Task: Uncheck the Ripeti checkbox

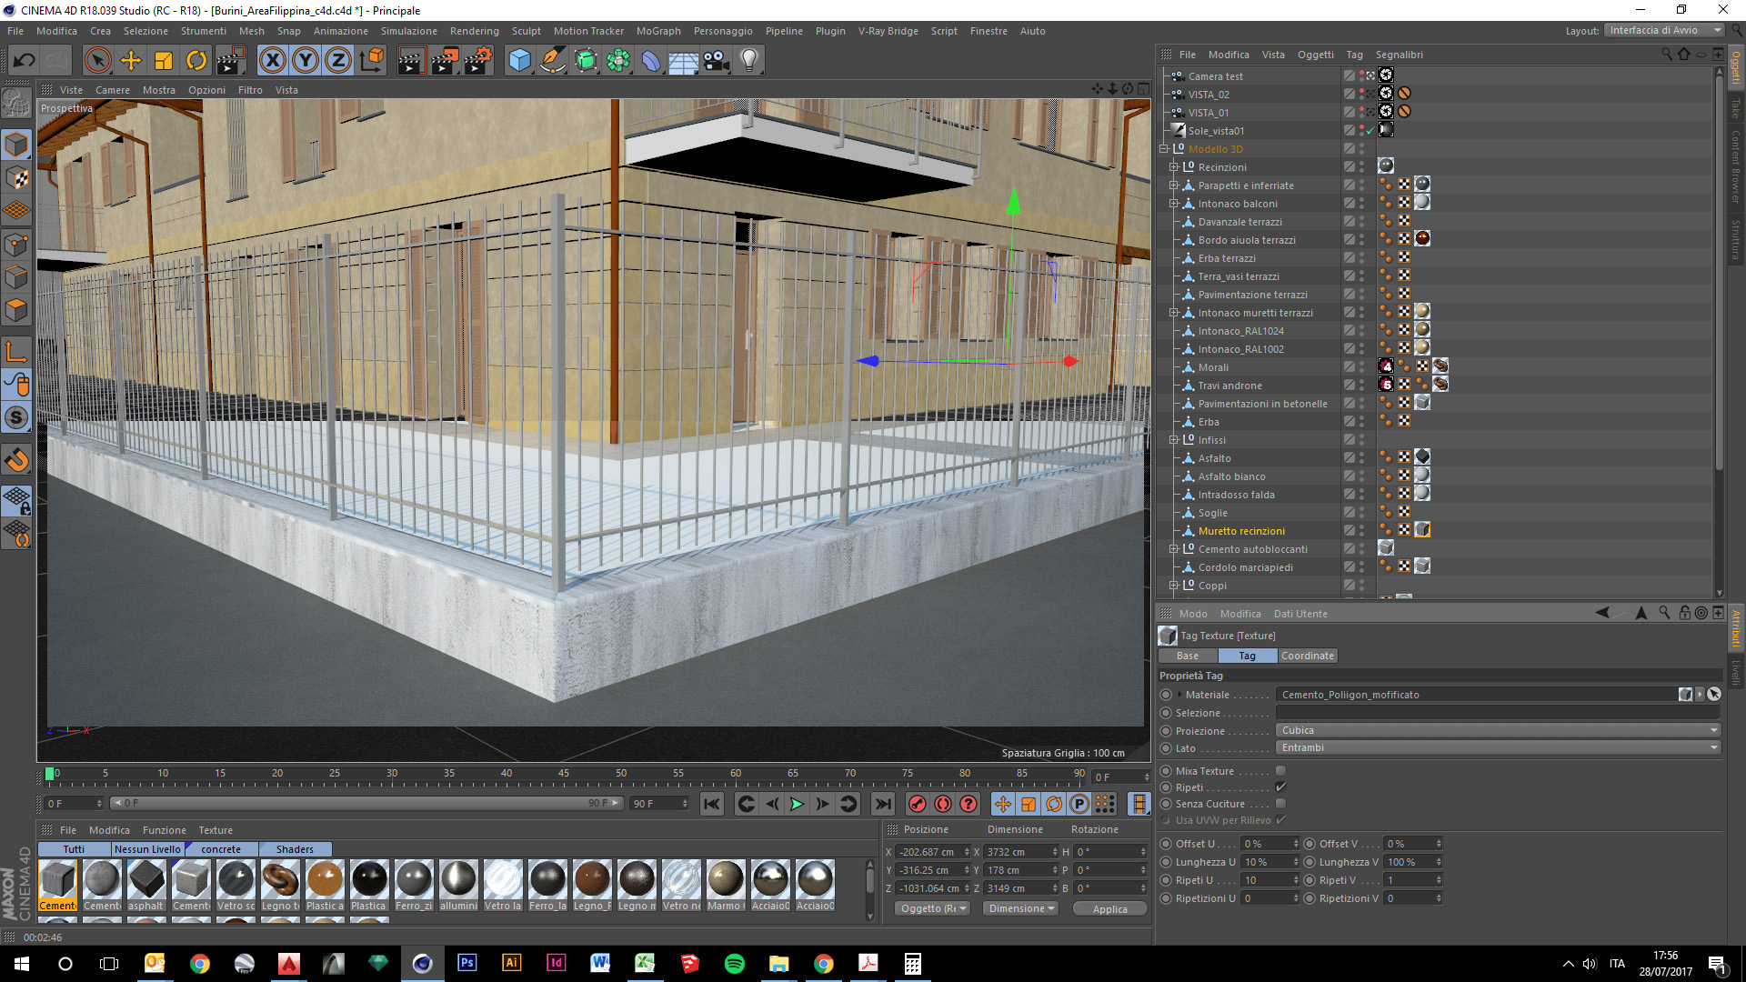Action: [1280, 787]
